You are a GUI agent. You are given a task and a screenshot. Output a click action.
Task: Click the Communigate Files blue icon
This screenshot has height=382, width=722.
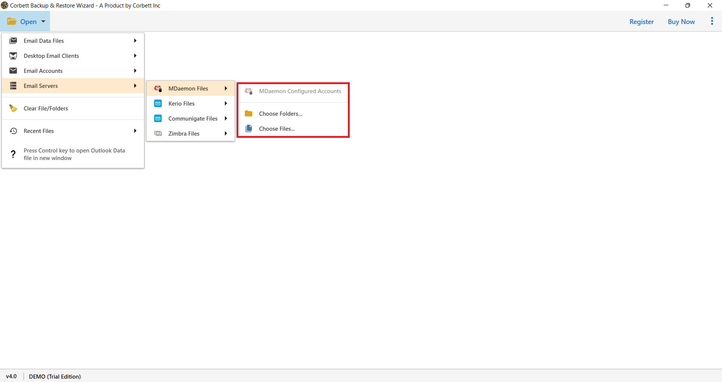158,119
